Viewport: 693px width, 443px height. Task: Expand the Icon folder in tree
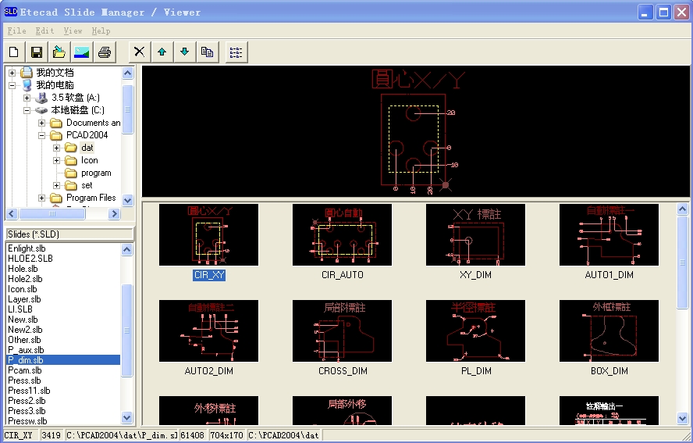pyautogui.click(x=57, y=160)
